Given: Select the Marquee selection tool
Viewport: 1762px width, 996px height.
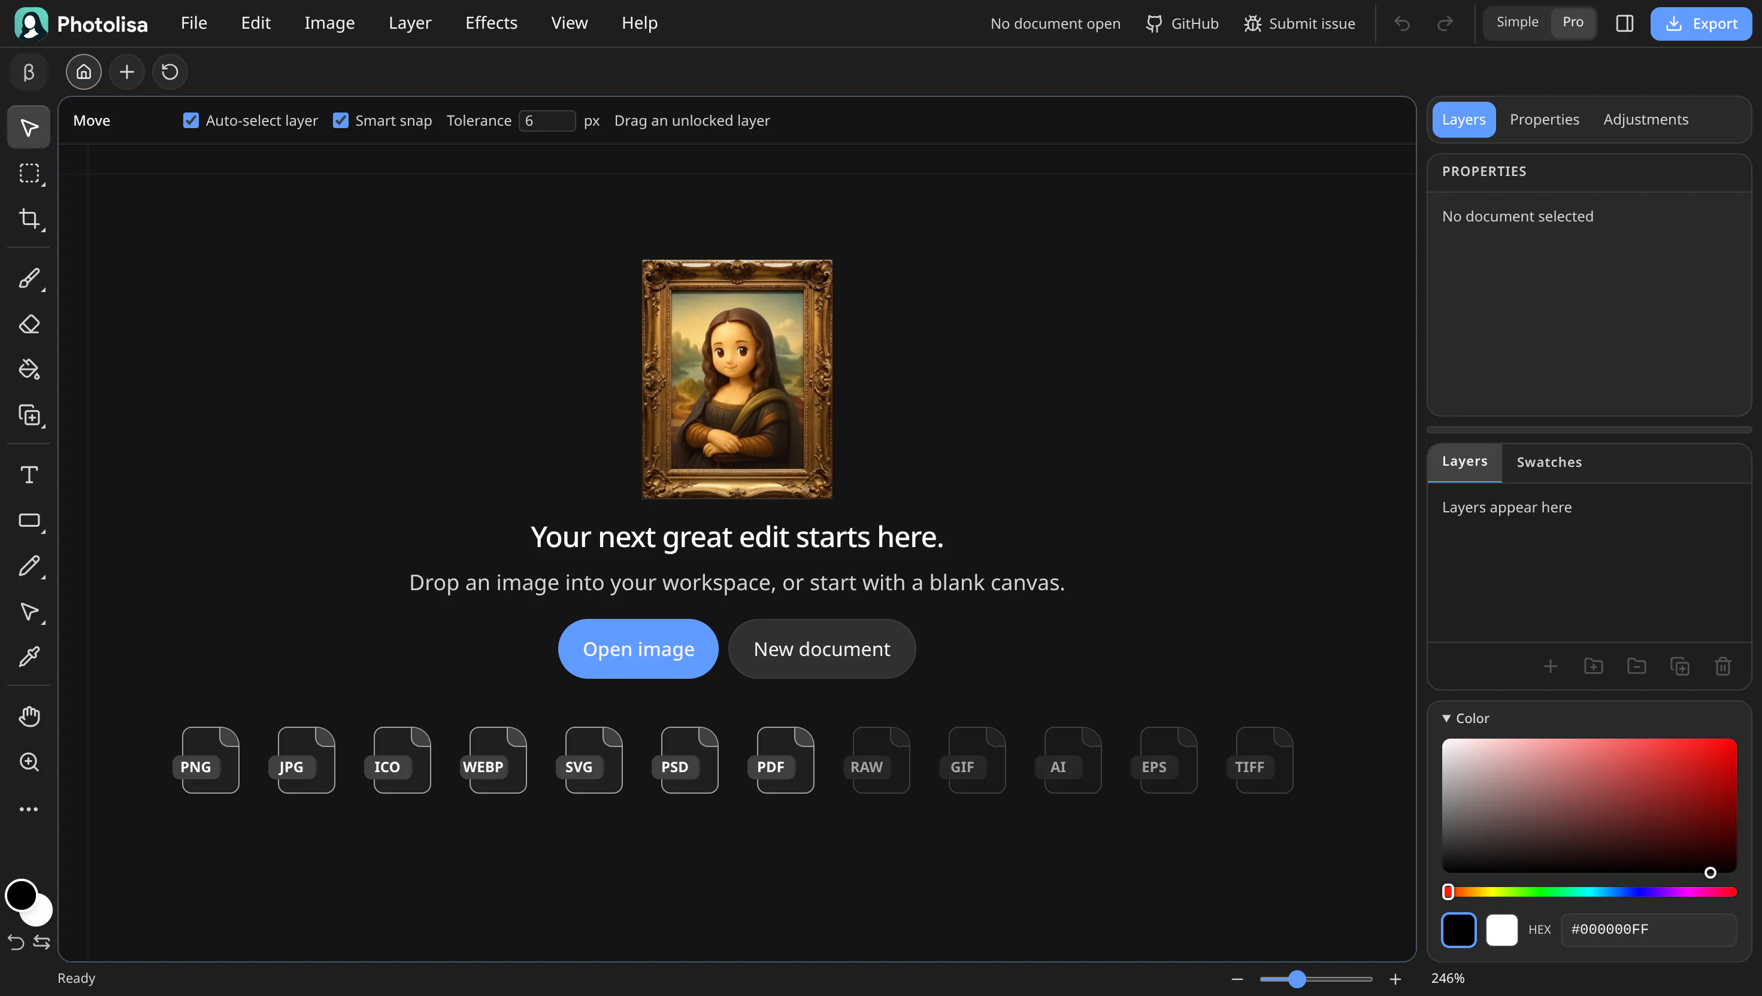Looking at the screenshot, I should click(29, 173).
